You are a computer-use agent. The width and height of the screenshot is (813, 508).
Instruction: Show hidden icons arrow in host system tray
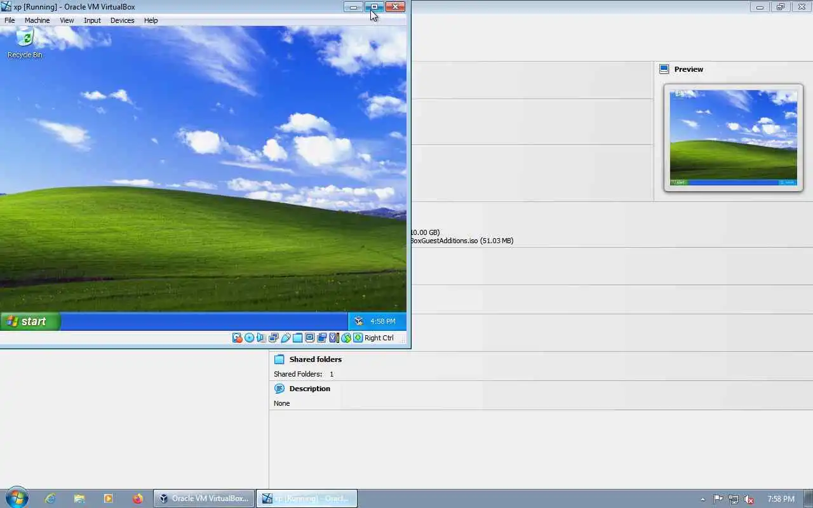pyautogui.click(x=702, y=499)
